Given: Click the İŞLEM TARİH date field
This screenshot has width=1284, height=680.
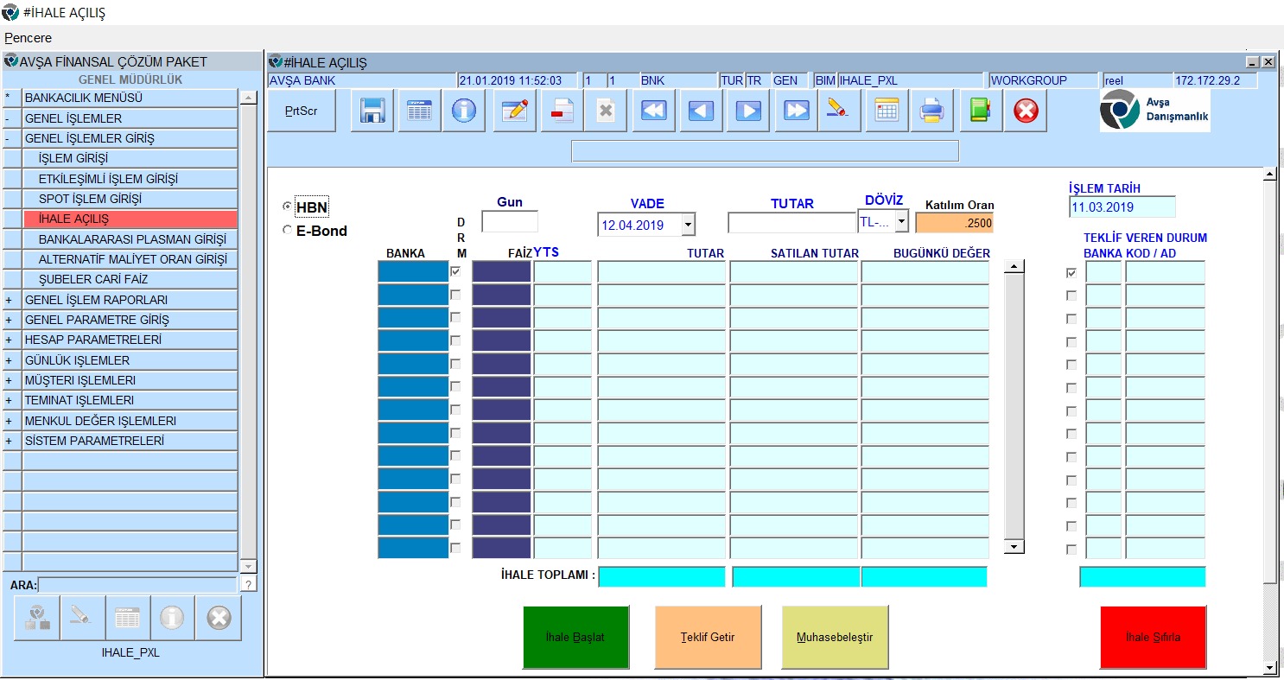Looking at the screenshot, I should click(x=1122, y=207).
